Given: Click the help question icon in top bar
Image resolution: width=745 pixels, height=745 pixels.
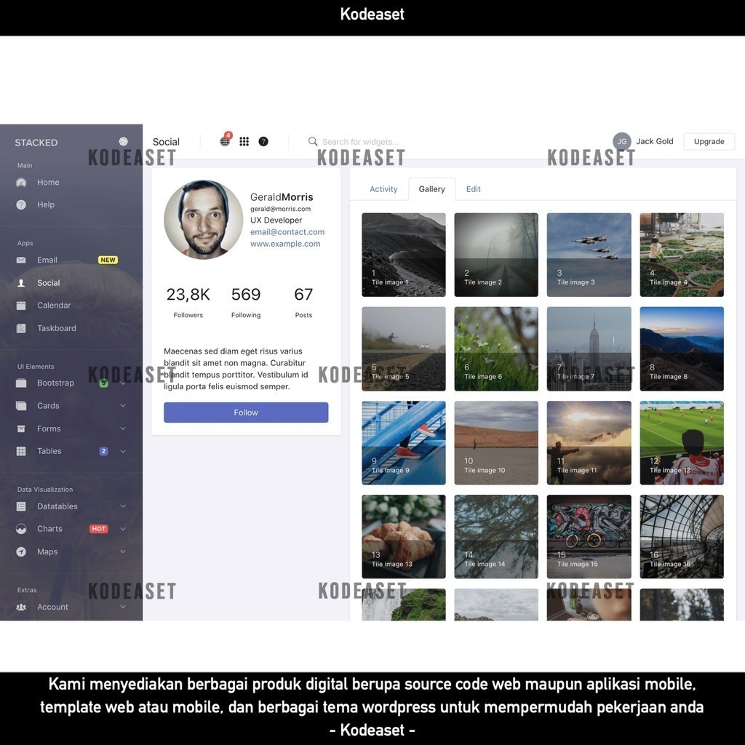Looking at the screenshot, I should coord(263,141).
